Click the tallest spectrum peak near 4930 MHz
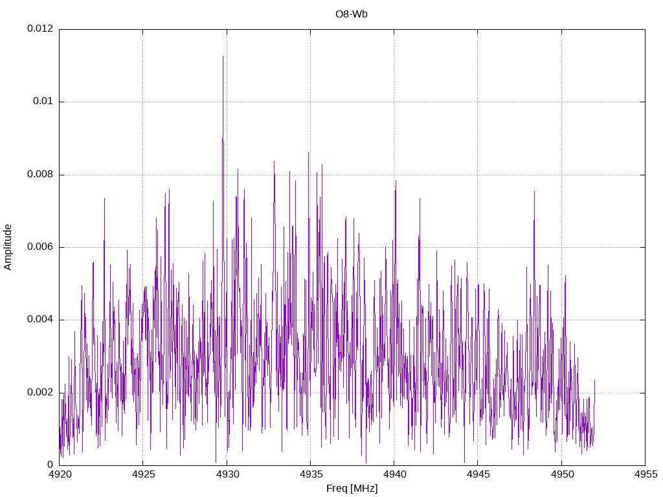 click(223, 57)
